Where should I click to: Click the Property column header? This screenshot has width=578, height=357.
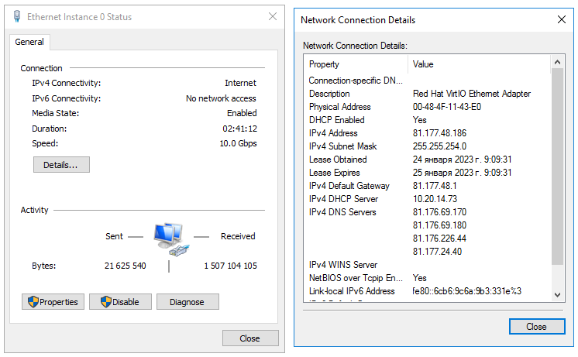pyautogui.click(x=356, y=64)
